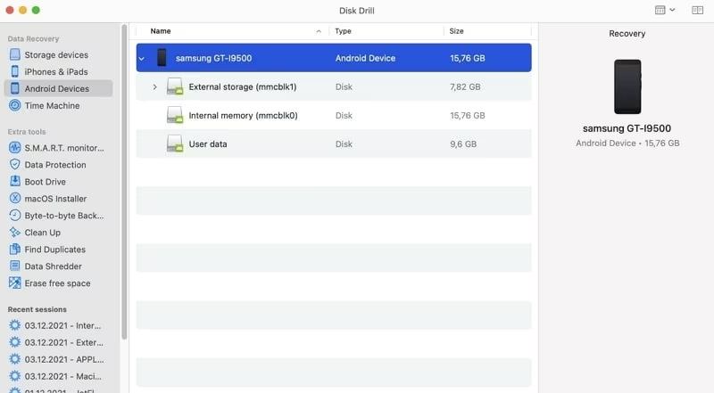The height and width of the screenshot is (393, 714).
Task: Sort list by Size column header
Action: click(456, 31)
